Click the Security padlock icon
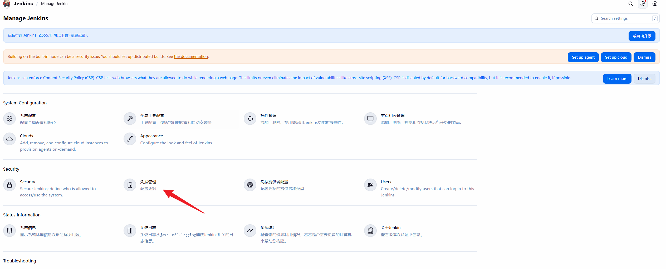This screenshot has height=269, width=666. click(9, 185)
